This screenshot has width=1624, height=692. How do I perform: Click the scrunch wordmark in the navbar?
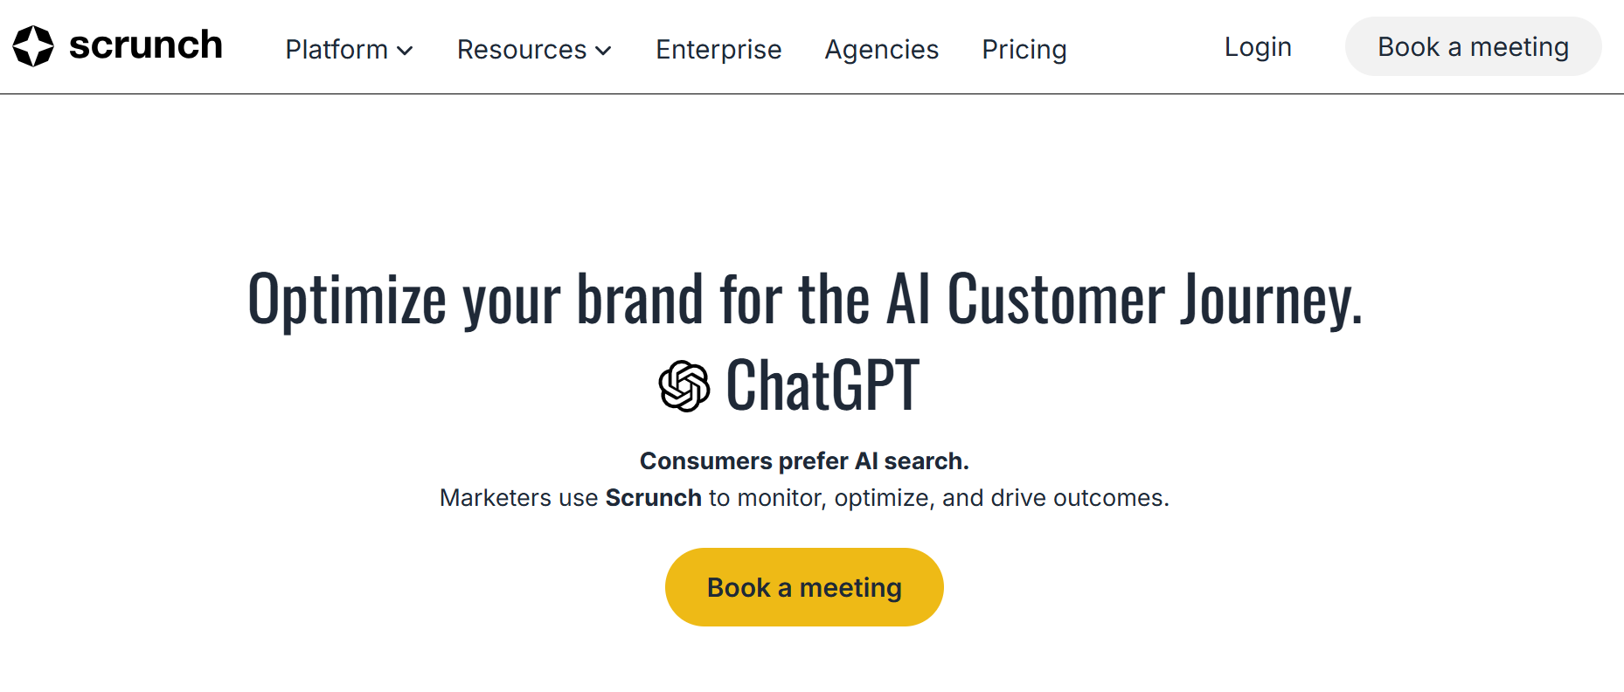click(x=145, y=45)
